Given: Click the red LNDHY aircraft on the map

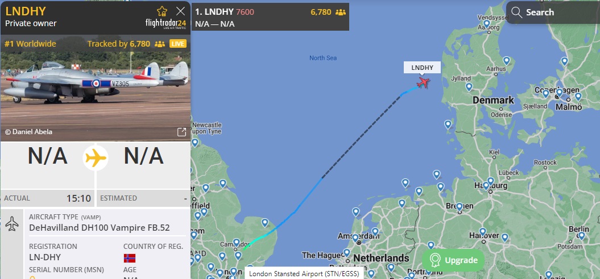Looking at the screenshot, I should (423, 82).
